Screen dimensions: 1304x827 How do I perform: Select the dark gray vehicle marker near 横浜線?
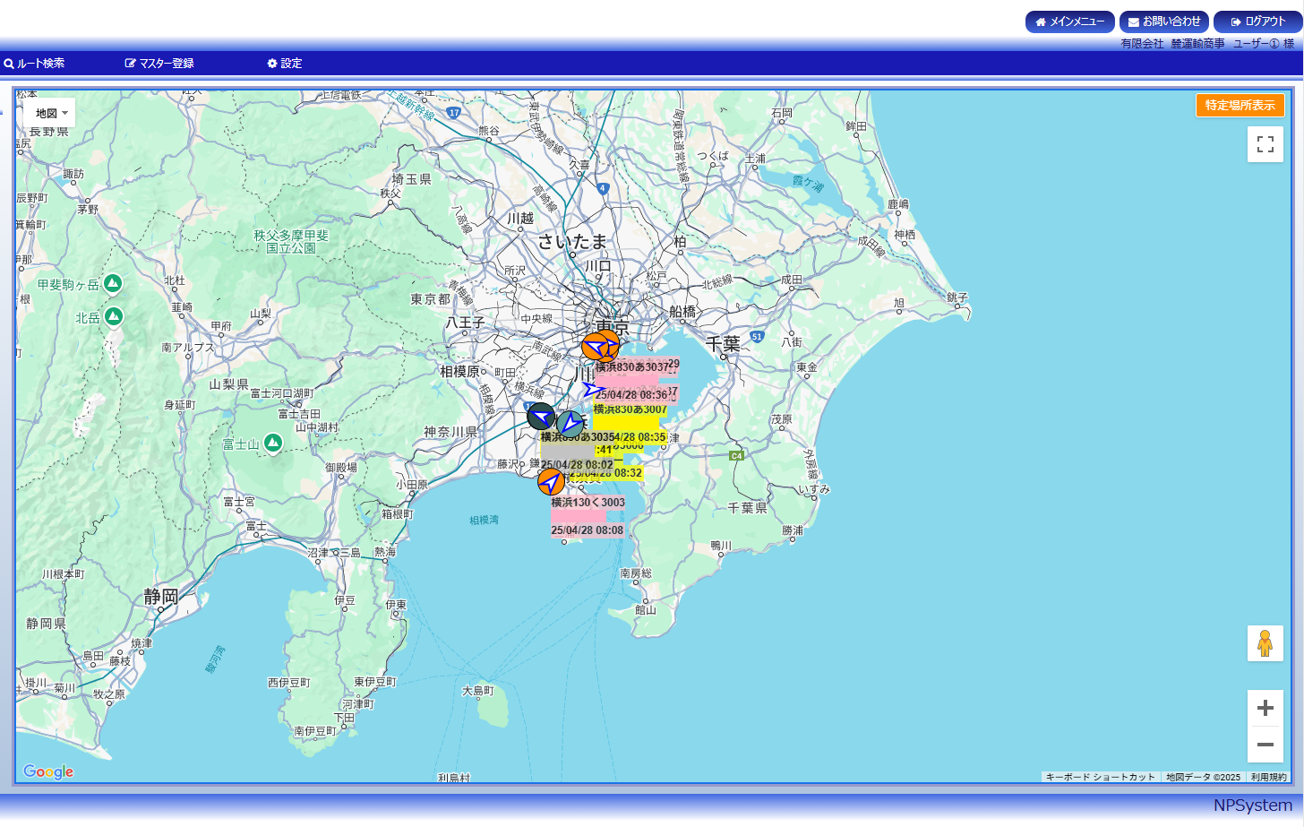click(541, 417)
